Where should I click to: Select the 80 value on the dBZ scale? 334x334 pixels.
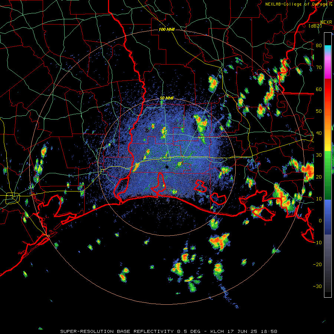click(x=319, y=45)
